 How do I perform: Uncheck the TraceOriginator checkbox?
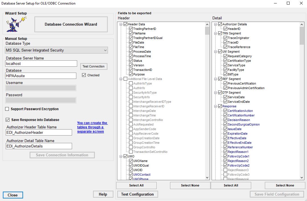225,38
